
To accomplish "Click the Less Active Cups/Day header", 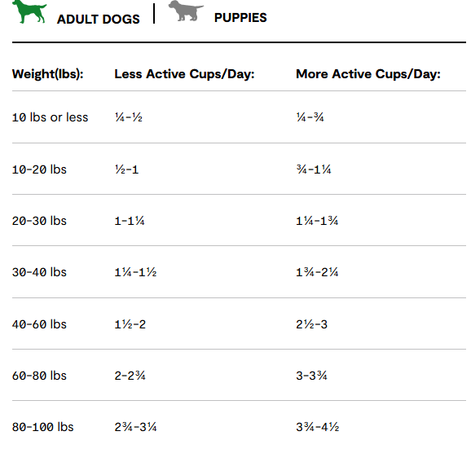I will click(184, 74).
